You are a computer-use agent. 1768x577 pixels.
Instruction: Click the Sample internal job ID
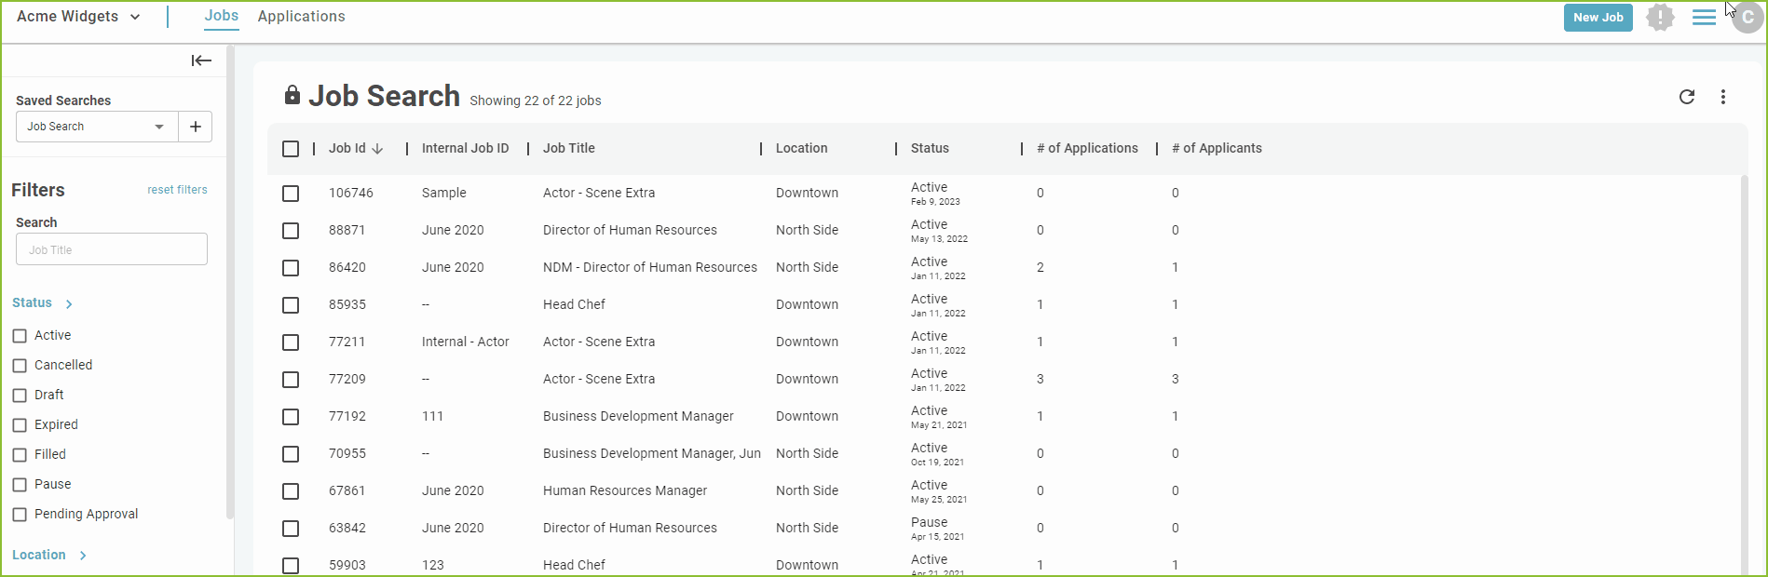[443, 193]
